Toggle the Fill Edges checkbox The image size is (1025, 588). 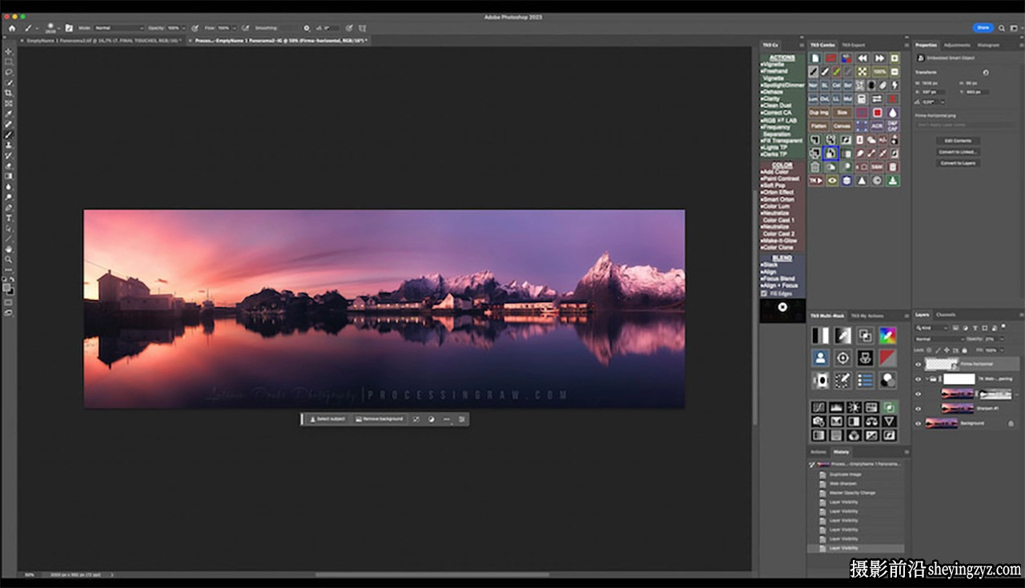click(x=764, y=294)
